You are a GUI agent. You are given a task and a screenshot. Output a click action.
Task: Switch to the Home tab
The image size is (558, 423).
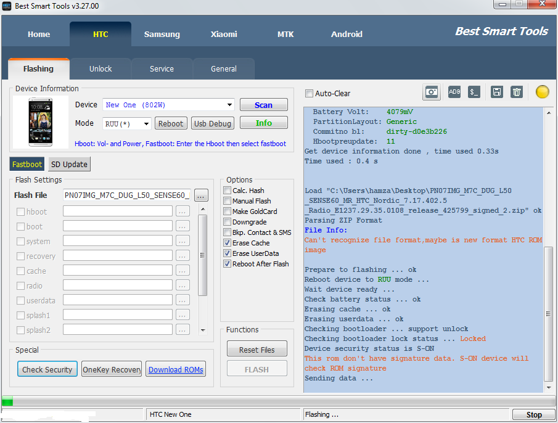click(x=39, y=34)
